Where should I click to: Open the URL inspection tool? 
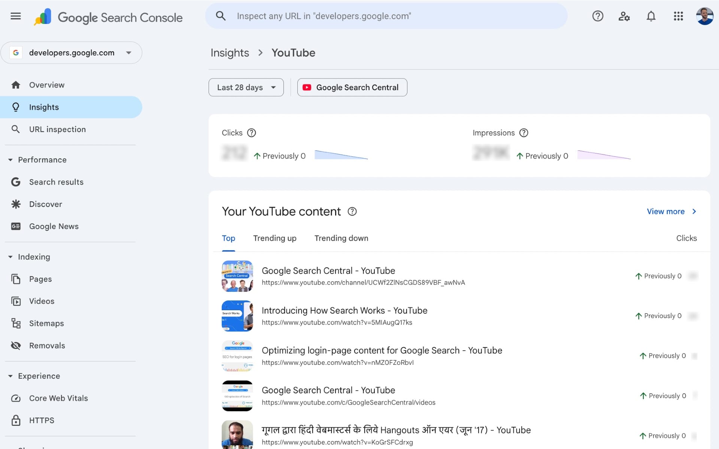pos(57,129)
